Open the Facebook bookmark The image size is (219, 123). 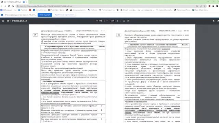tap(23, 10)
